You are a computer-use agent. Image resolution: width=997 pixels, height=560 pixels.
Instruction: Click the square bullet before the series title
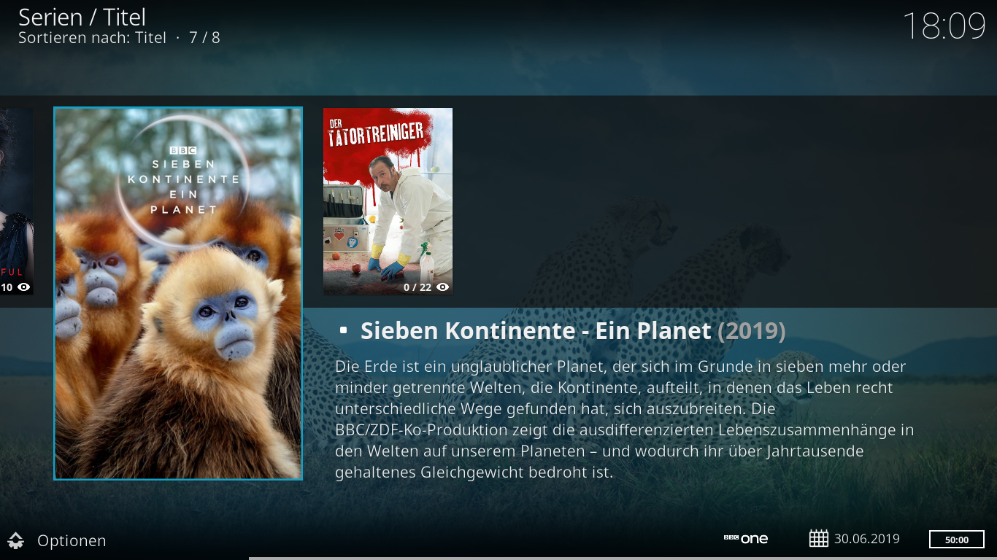point(344,331)
